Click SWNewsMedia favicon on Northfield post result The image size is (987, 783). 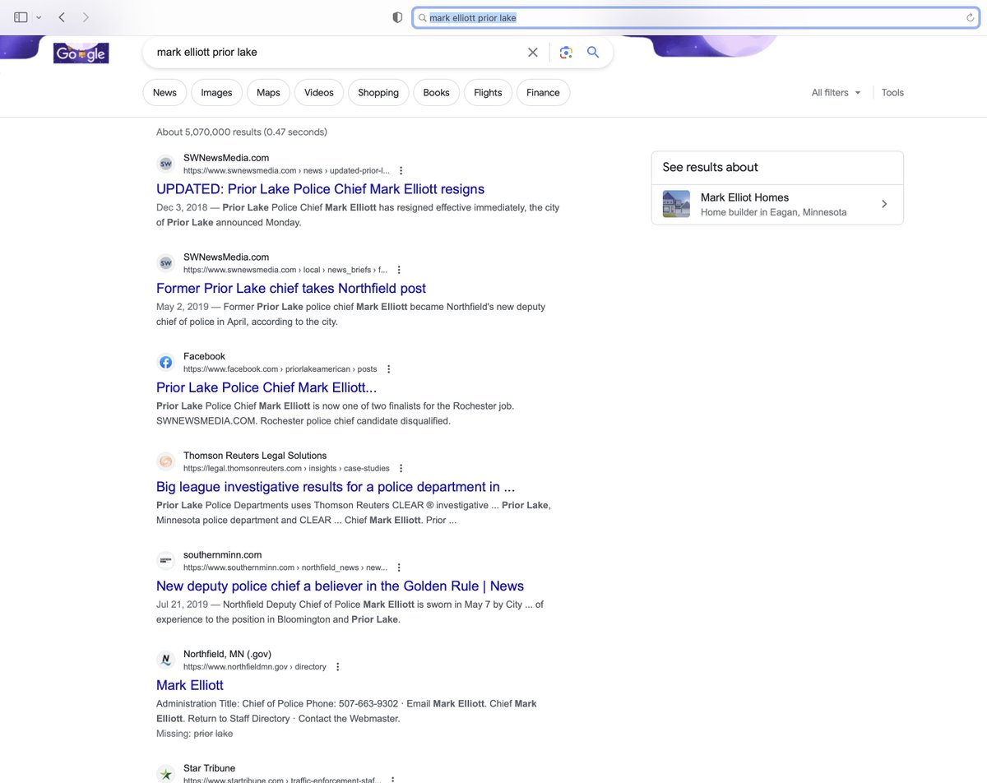(165, 263)
